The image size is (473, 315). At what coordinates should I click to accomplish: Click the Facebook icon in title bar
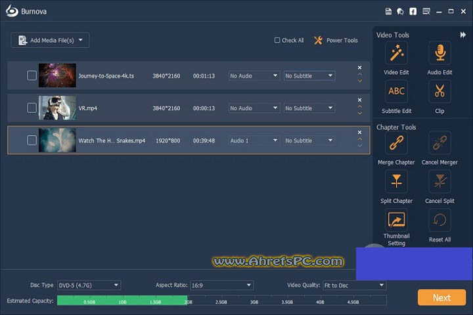click(413, 11)
